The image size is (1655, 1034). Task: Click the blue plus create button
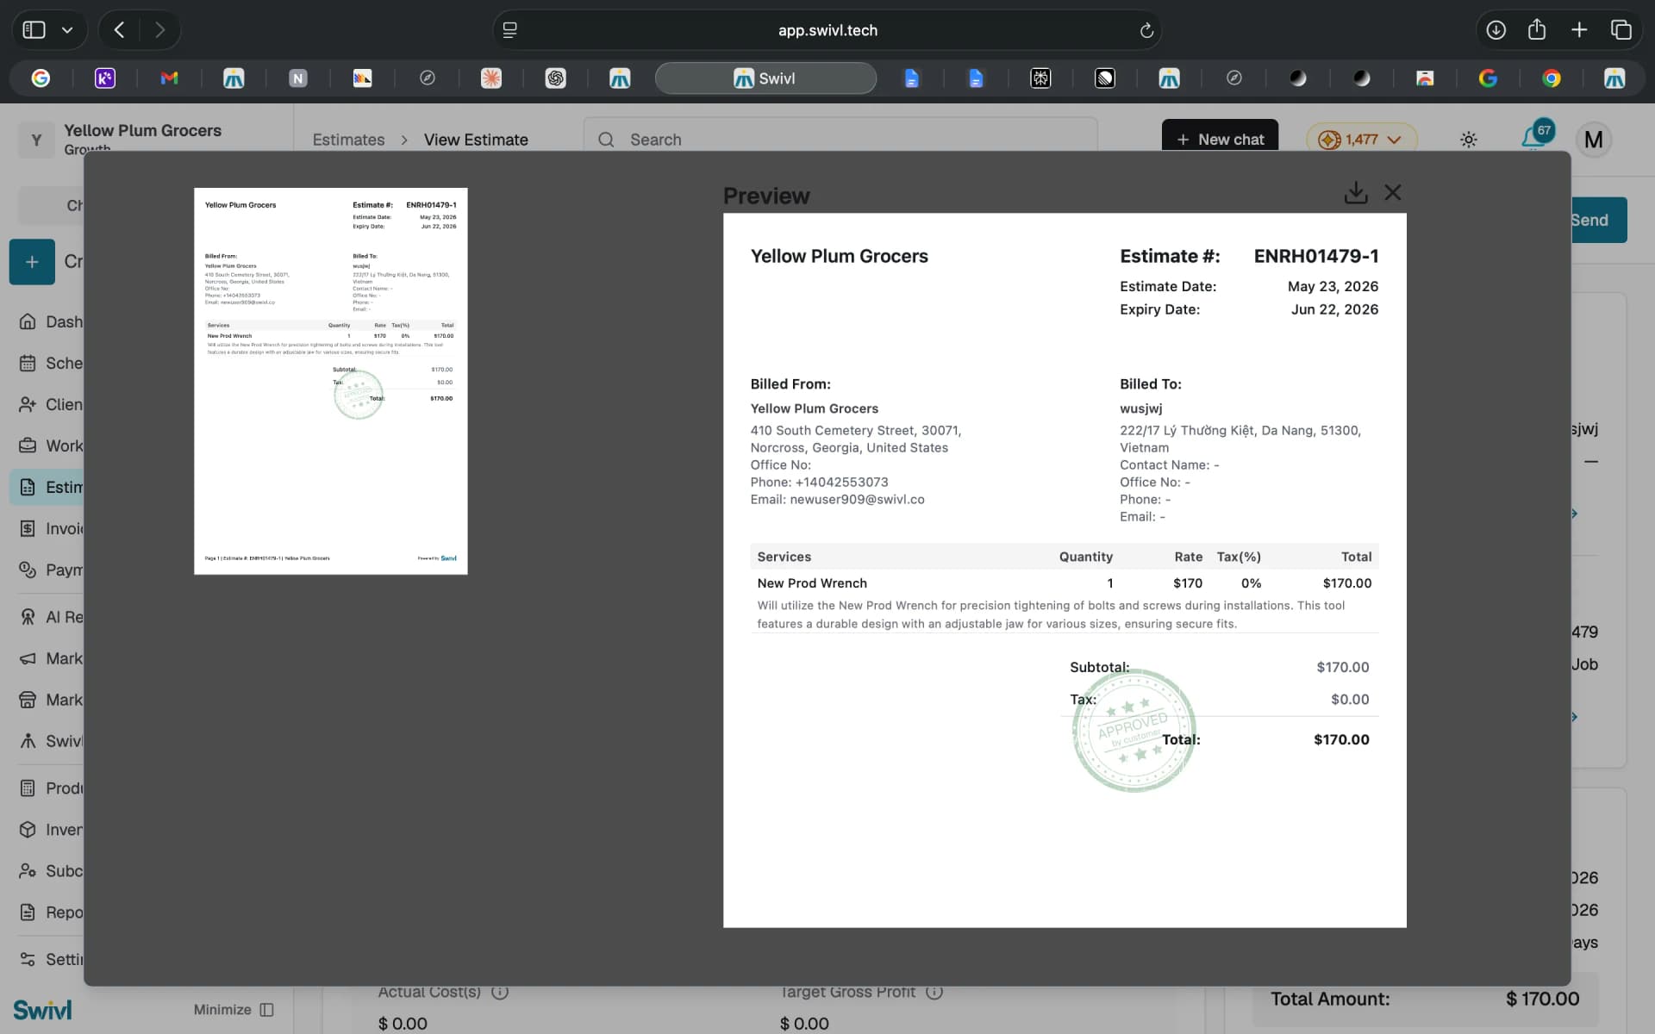click(x=32, y=261)
